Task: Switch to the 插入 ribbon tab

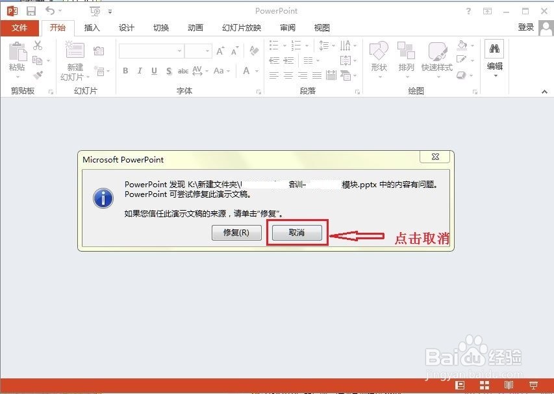Action: point(92,27)
